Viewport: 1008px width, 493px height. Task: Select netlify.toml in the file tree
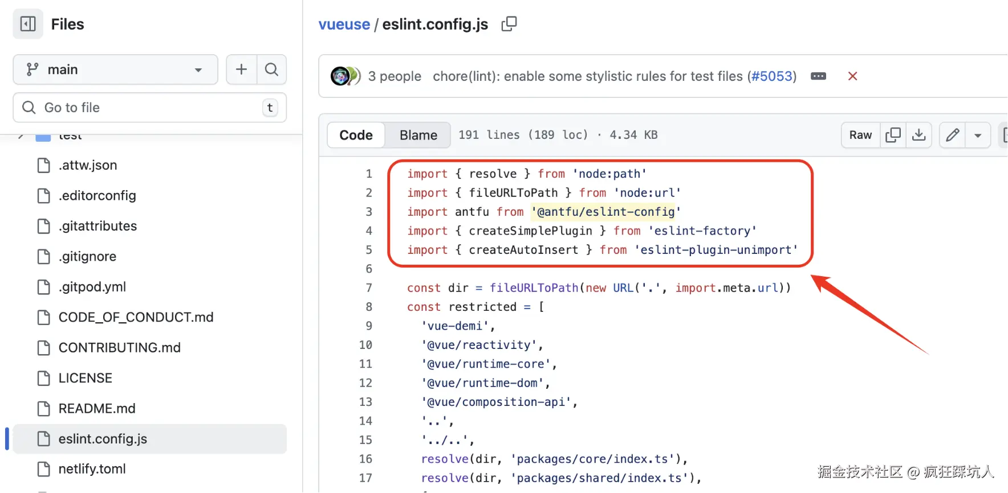point(92,469)
